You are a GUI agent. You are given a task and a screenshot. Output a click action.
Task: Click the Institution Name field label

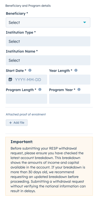[22, 51]
